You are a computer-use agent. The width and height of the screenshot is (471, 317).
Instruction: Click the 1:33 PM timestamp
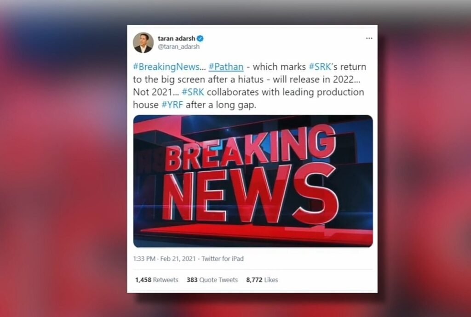pyautogui.click(x=144, y=259)
